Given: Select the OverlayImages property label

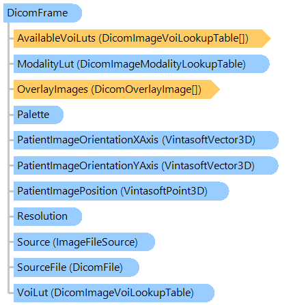Looking at the screenshot, I should (x=53, y=89).
